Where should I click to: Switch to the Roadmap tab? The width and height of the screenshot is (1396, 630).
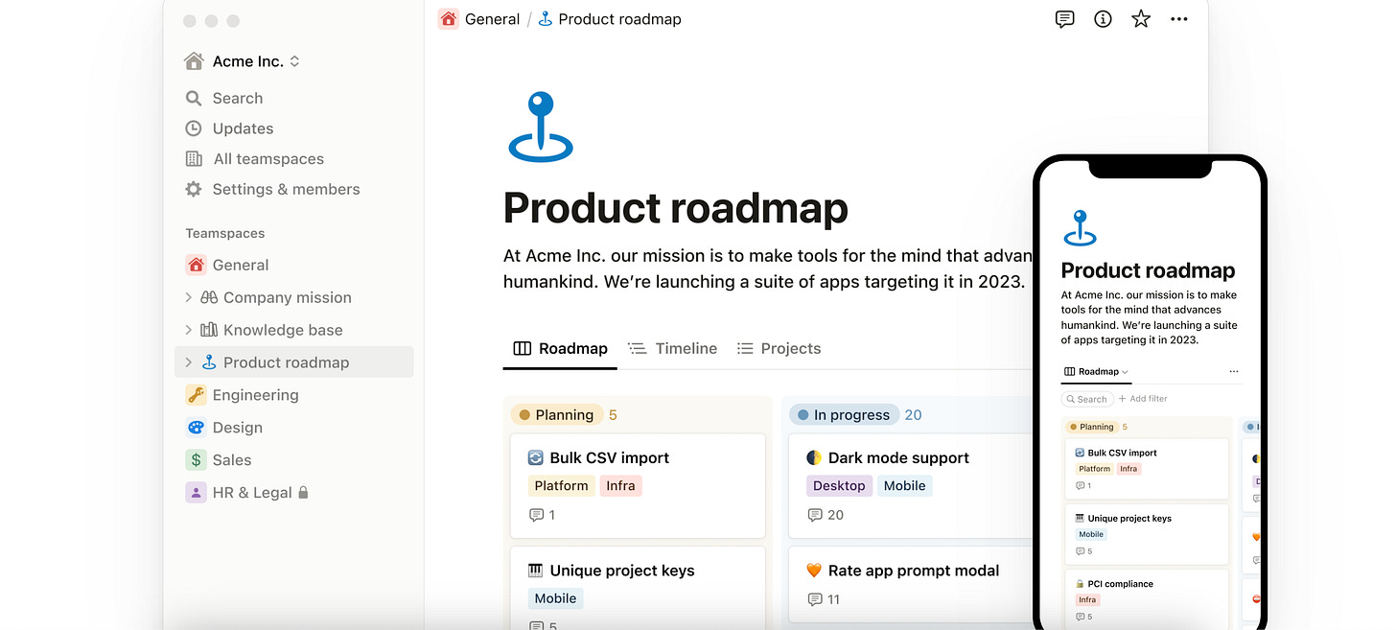click(x=561, y=349)
